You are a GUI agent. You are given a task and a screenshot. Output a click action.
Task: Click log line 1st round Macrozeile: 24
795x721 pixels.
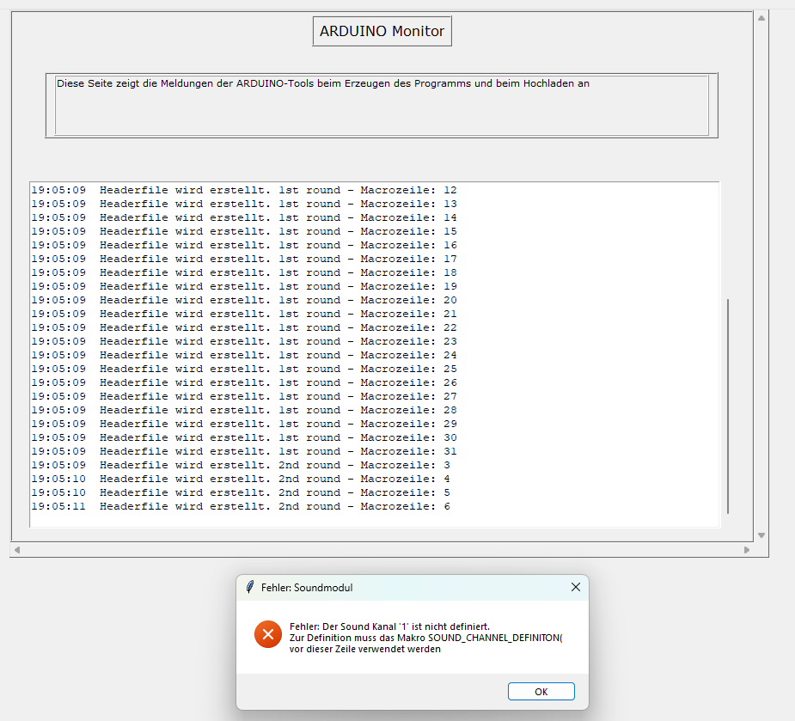pos(244,355)
